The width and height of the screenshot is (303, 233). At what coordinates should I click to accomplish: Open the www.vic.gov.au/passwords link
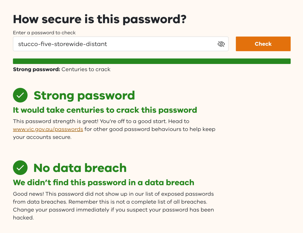[48, 129]
